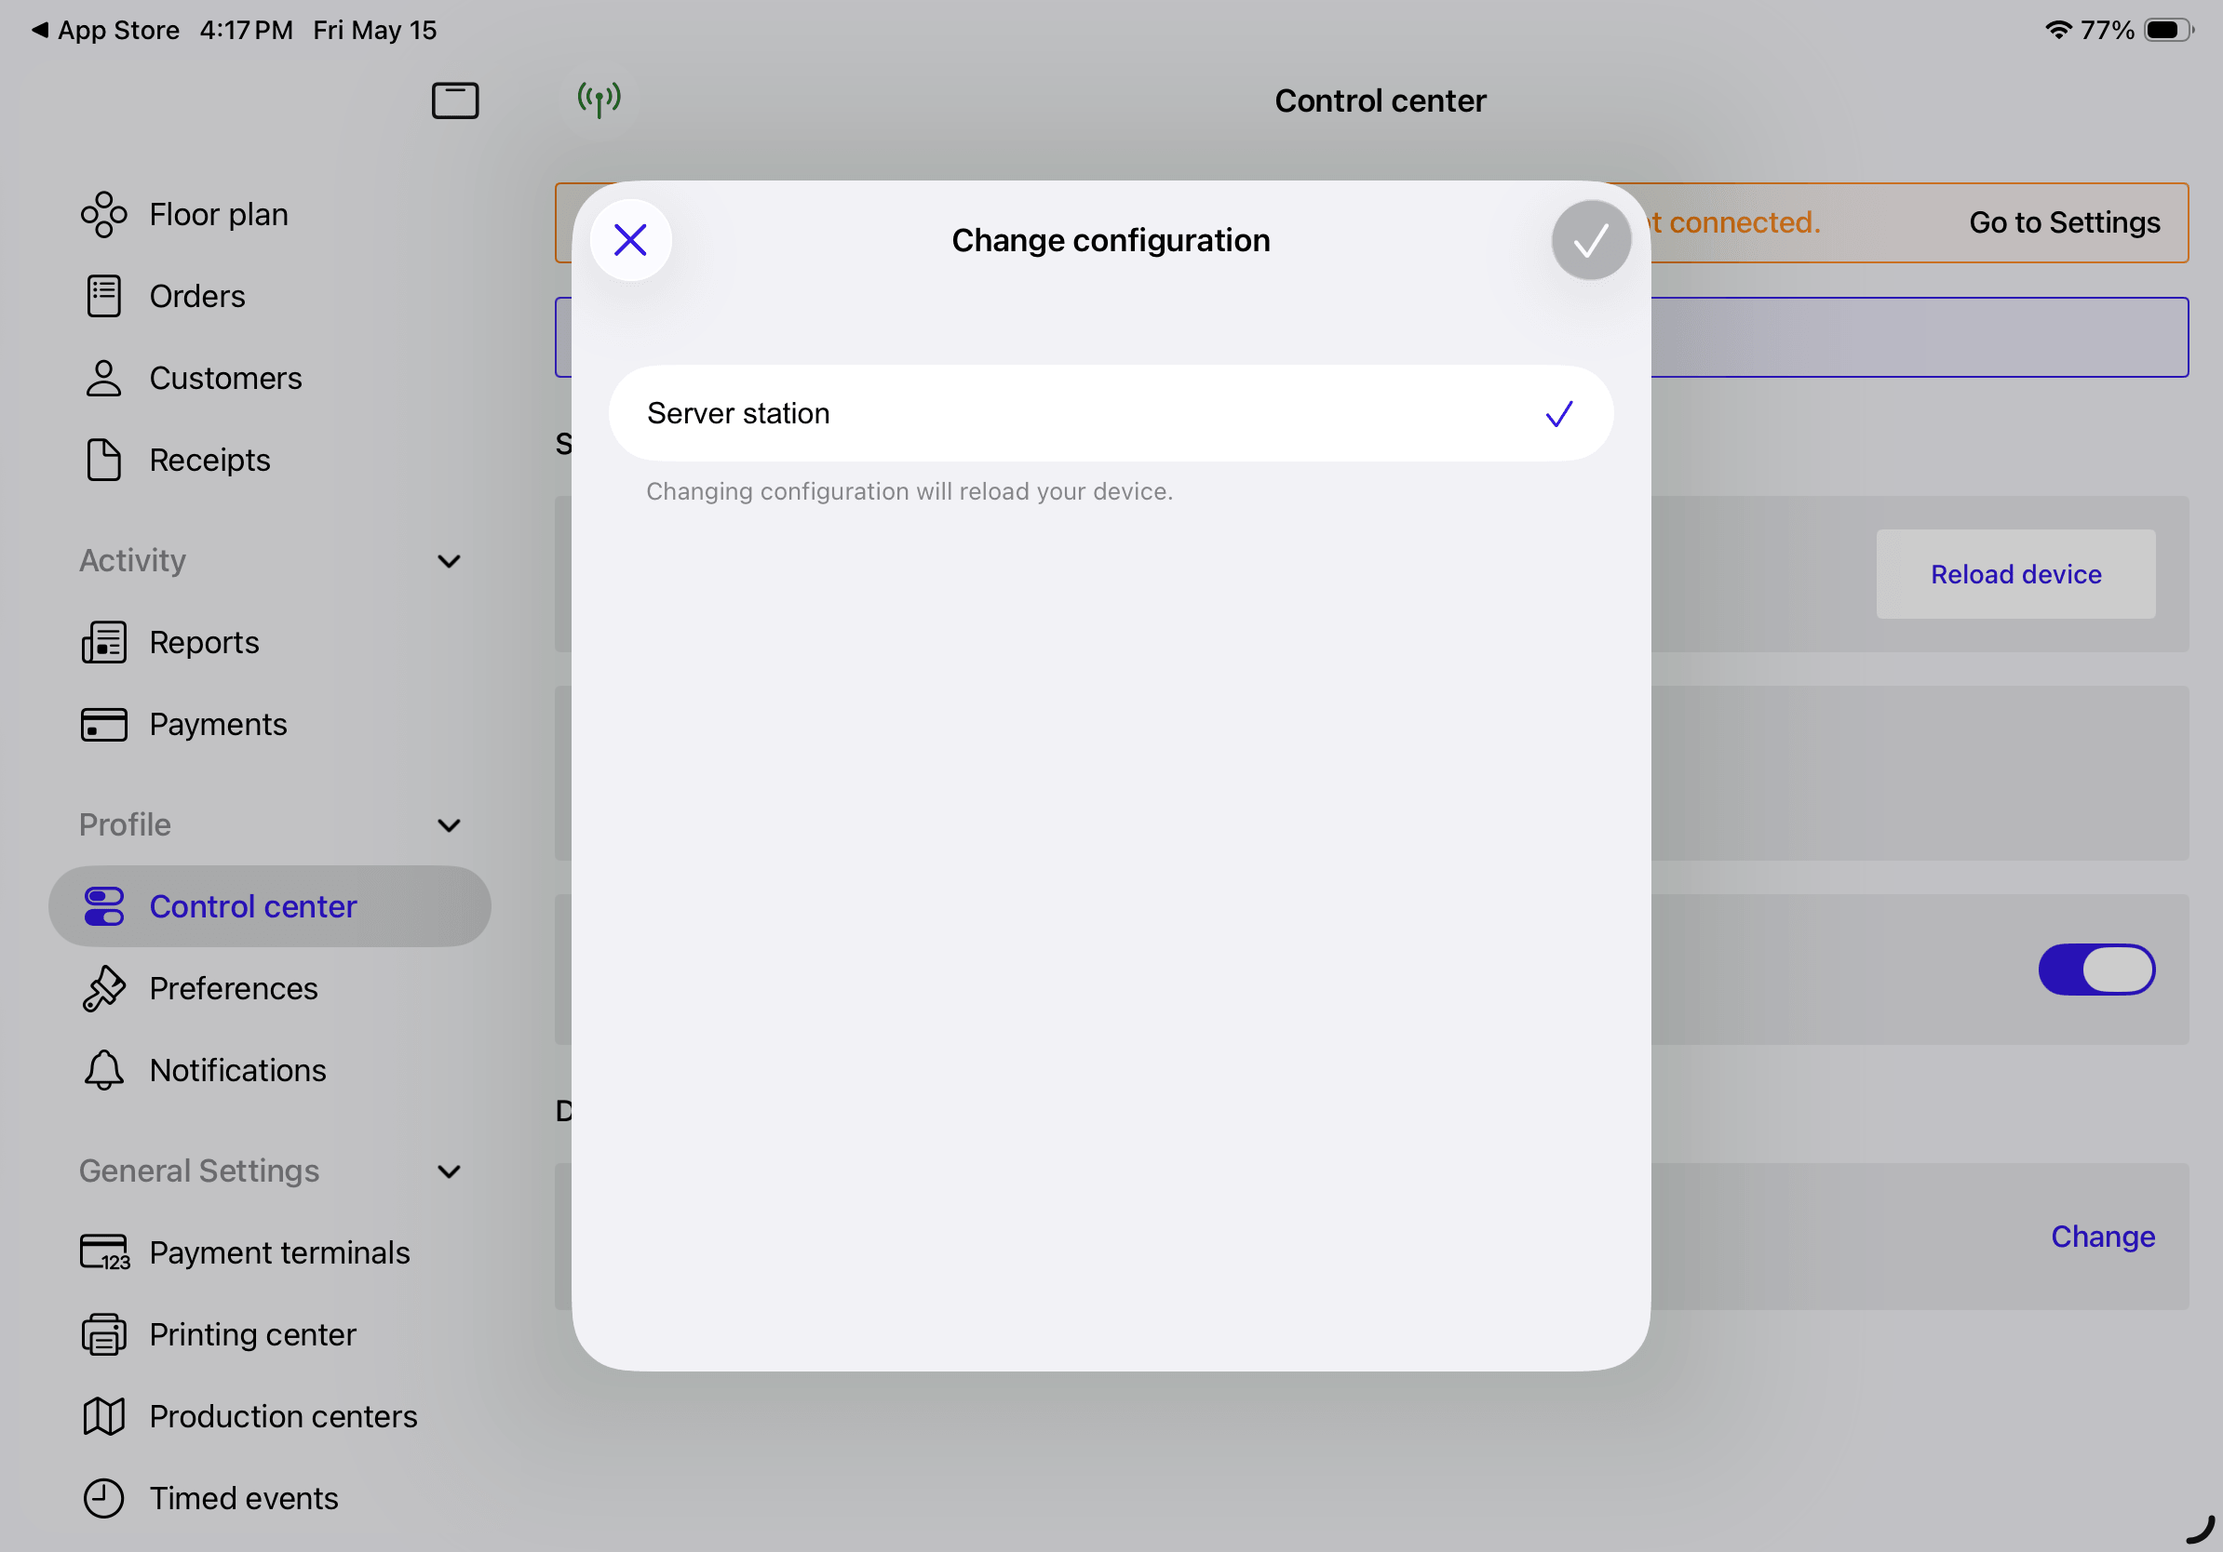Collapse the General Settings section chevron
This screenshot has height=1552, width=2223.
pos(450,1171)
